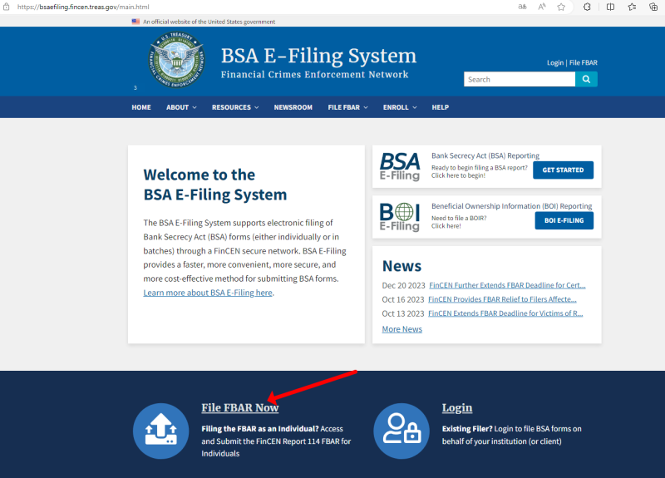The image size is (665, 478).
Task: Click the GET STARTED button
Action: tap(563, 170)
